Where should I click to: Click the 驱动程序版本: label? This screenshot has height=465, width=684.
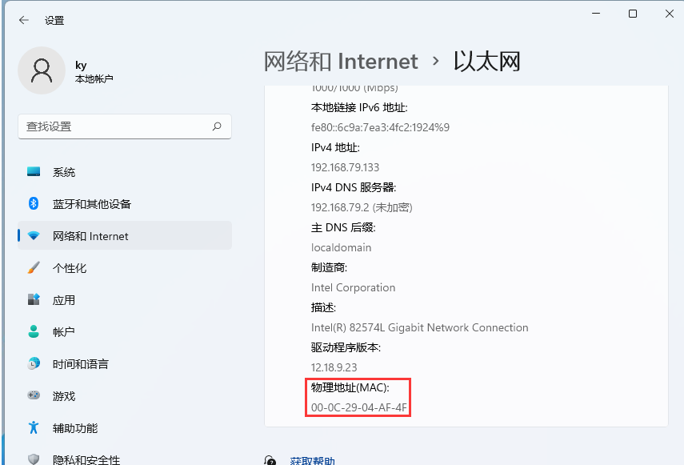346,347
